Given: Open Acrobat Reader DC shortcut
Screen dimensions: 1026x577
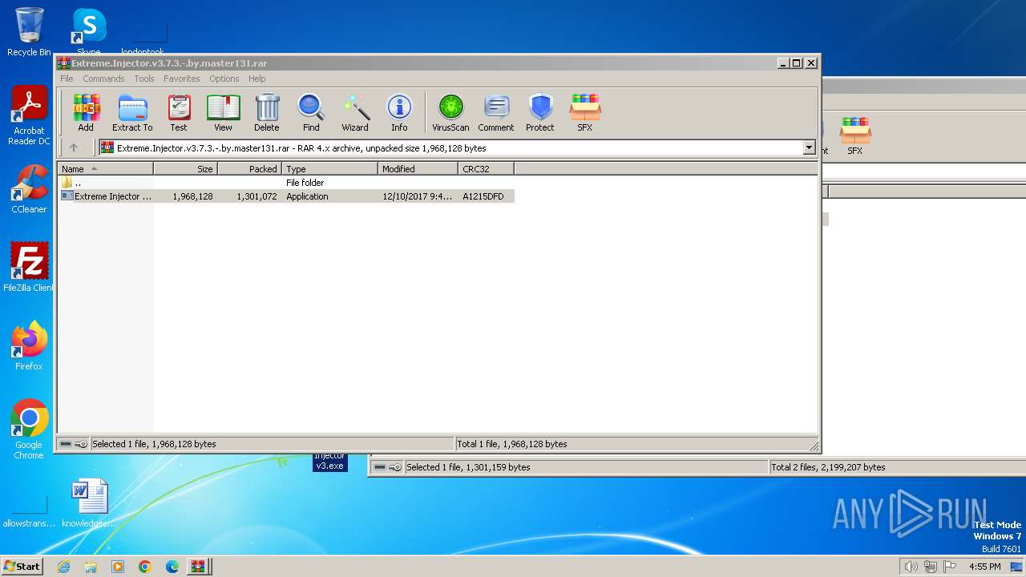Looking at the screenshot, I should [x=29, y=116].
